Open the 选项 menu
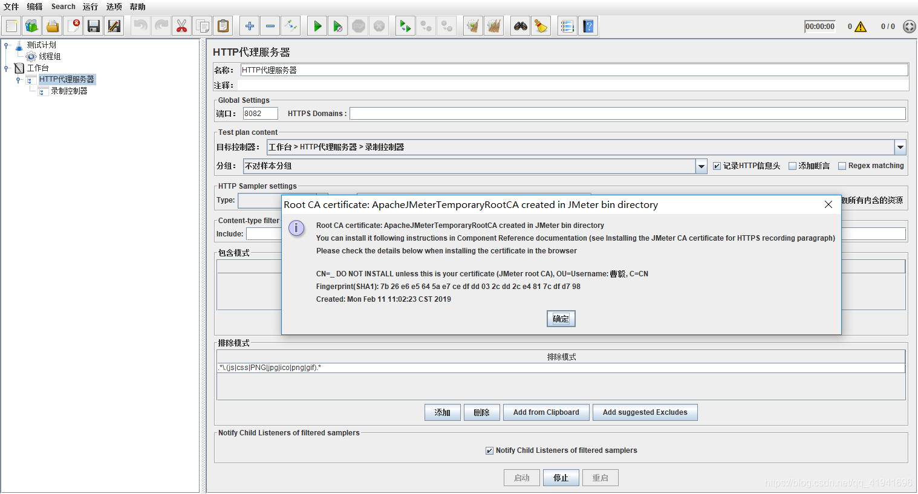The width and height of the screenshot is (918, 494). click(114, 7)
